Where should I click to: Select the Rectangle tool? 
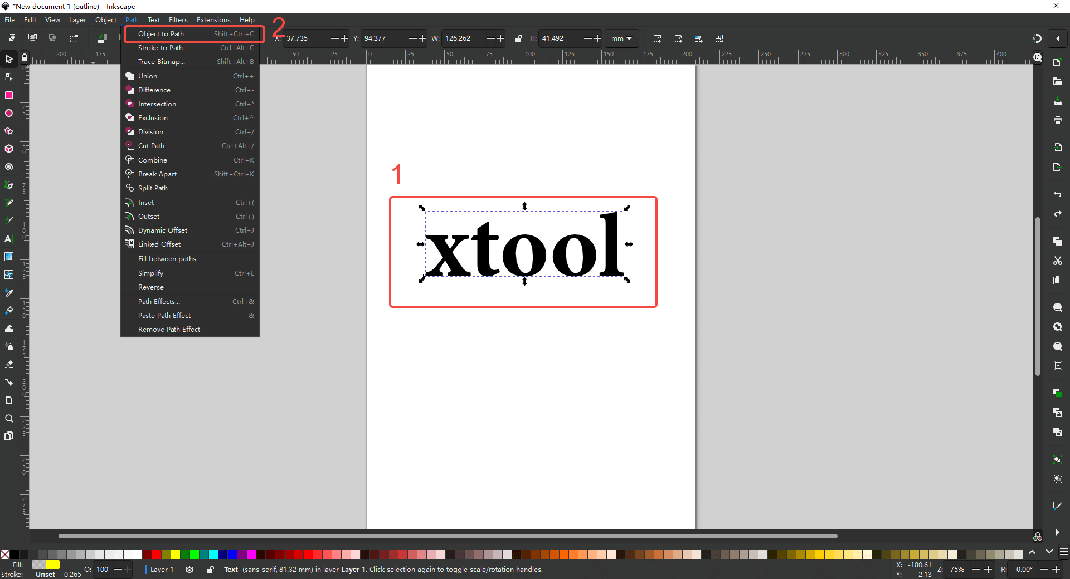tap(9, 95)
